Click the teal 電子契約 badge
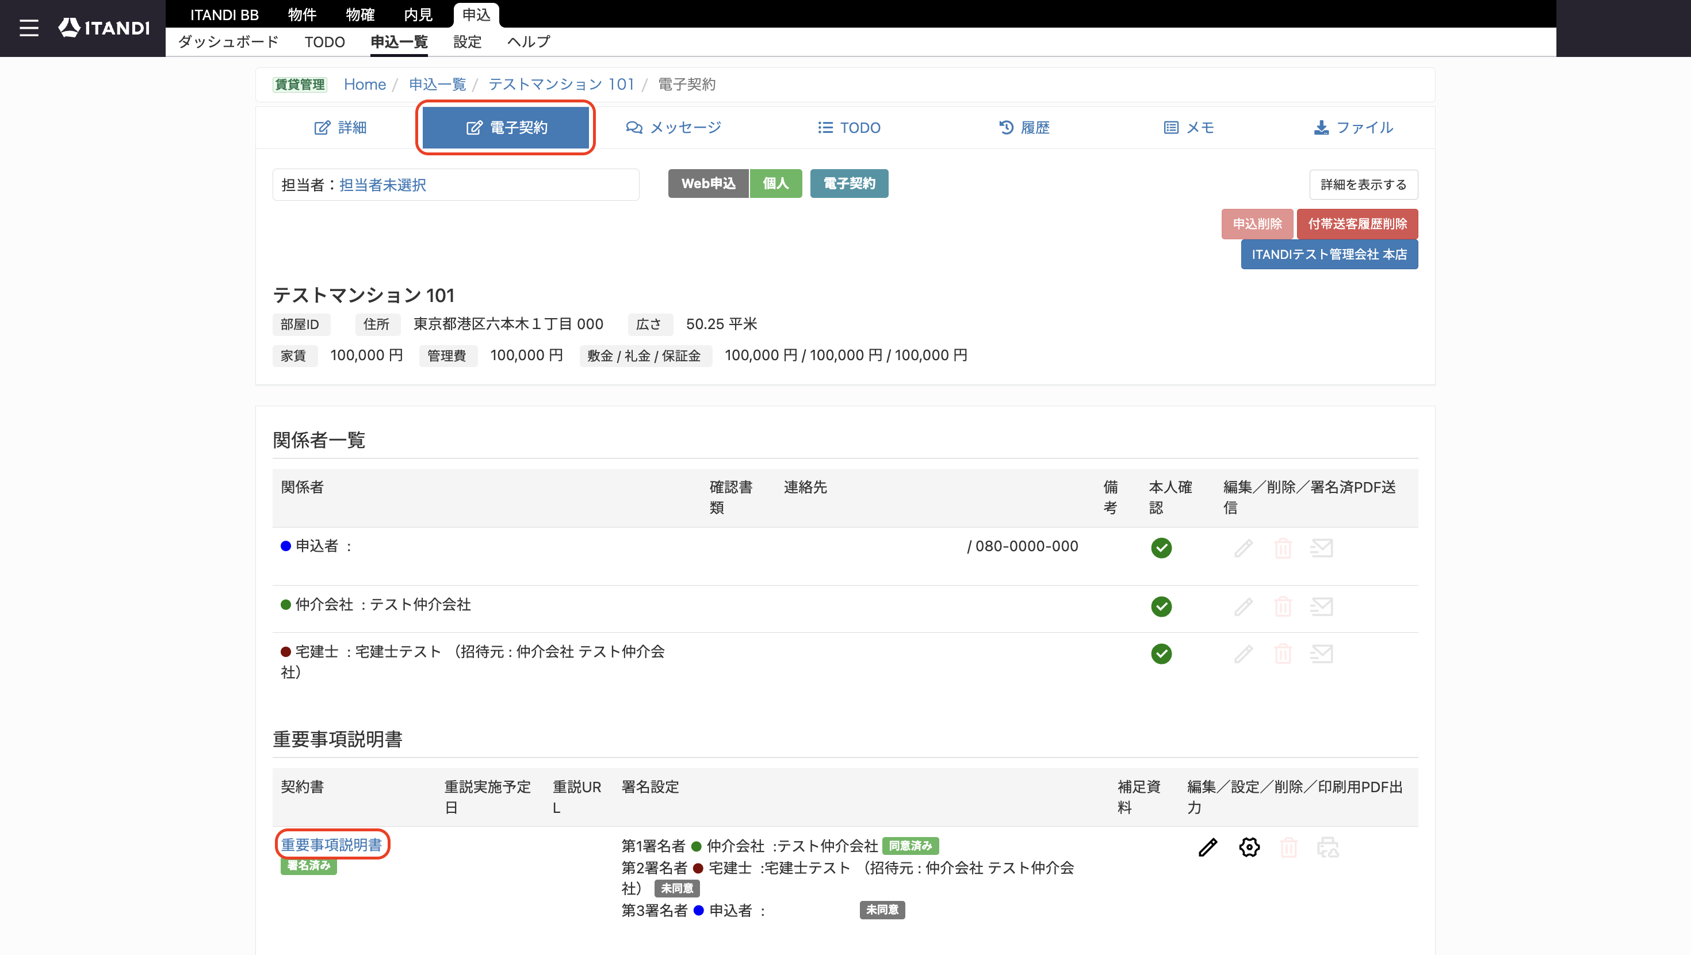 (x=849, y=184)
